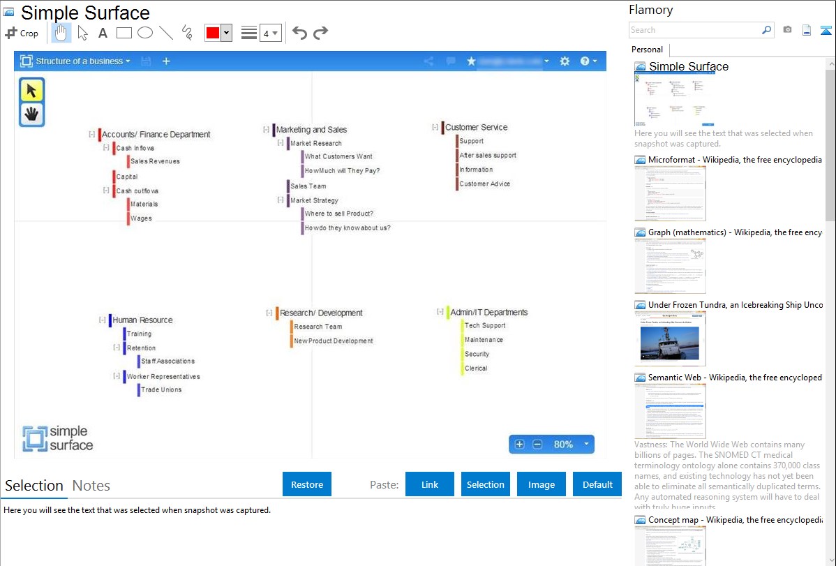Open the line width dropdown showing 4
Image resolution: width=836 pixels, height=566 pixels.
click(270, 33)
